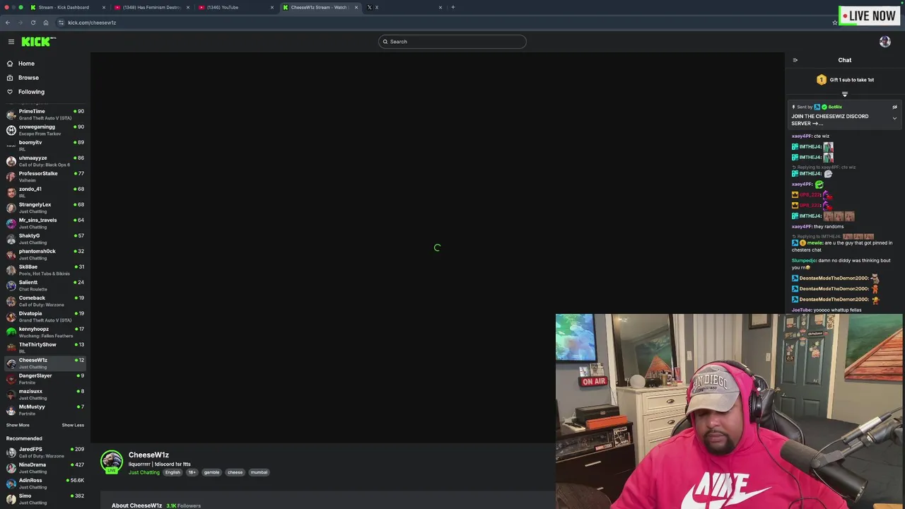905x509 pixels.
Task: Open JaredFPS in Recommended list
Action: [45, 452]
